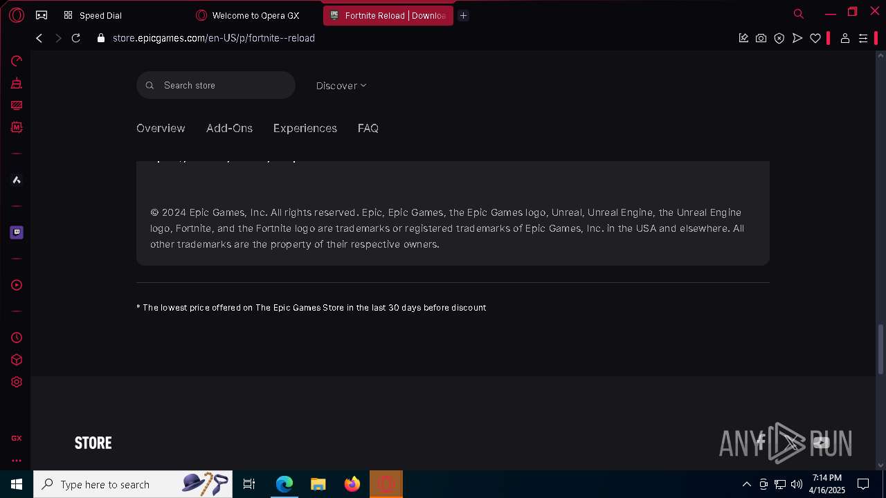Image resolution: width=886 pixels, height=498 pixels.
Task: Open the Add-Ons section tab
Action: point(229,128)
